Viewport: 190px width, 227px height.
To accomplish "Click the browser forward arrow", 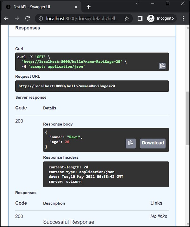I will click(17, 18).
